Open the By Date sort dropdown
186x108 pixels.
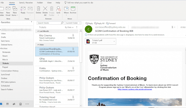pyautogui.click(x=69, y=27)
